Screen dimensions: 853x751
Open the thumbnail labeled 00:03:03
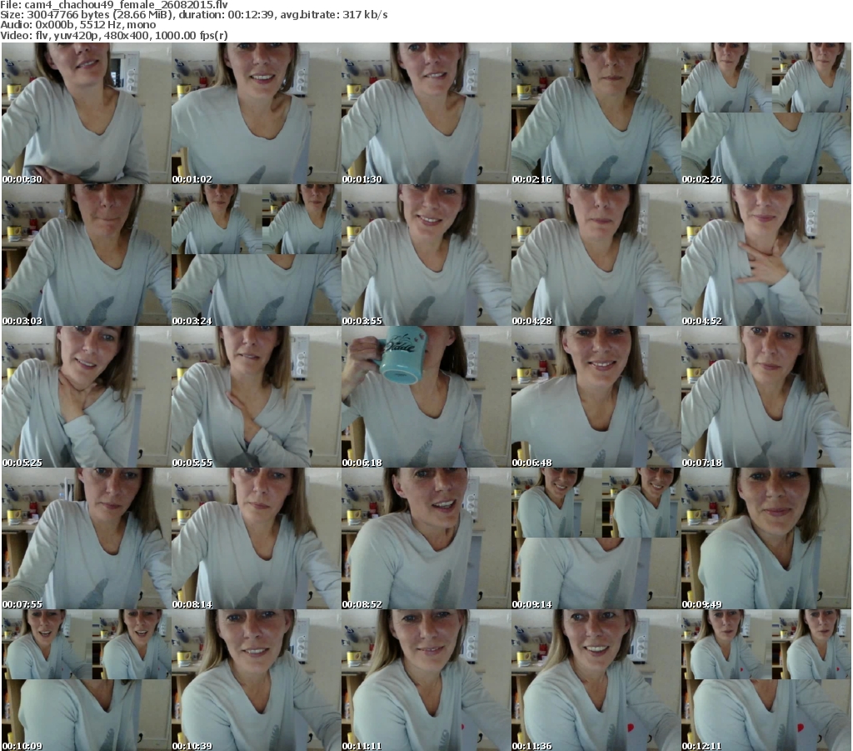pos(86,255)
